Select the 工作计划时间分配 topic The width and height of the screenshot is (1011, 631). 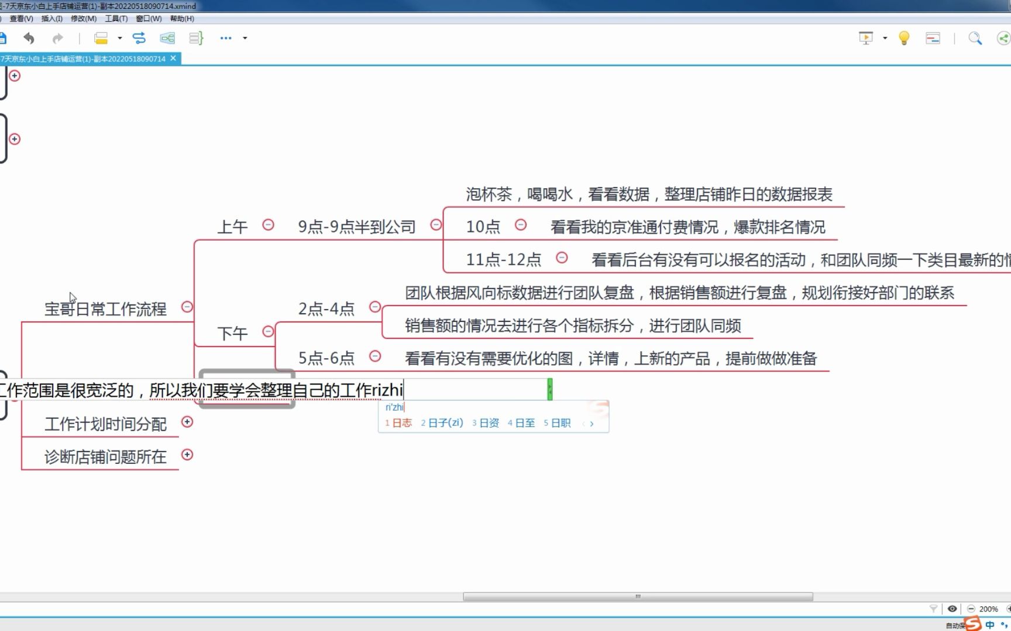[x=105, y=424]
